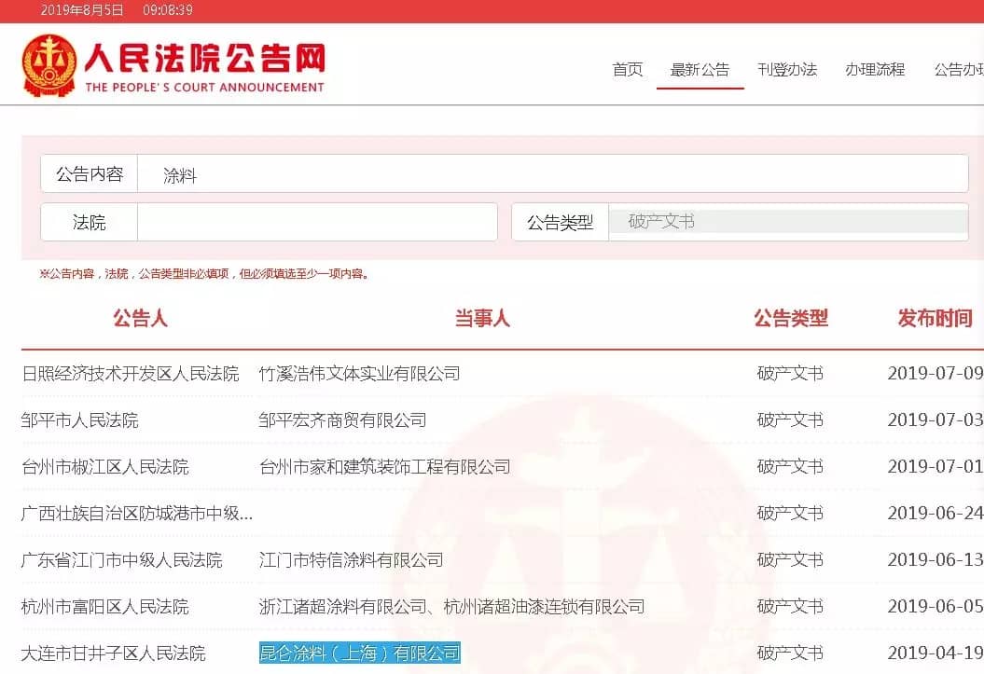Open 竹溪浩伟文体实业有限公司 announcement
Screen dimensions: 984x674
(359, 374)
